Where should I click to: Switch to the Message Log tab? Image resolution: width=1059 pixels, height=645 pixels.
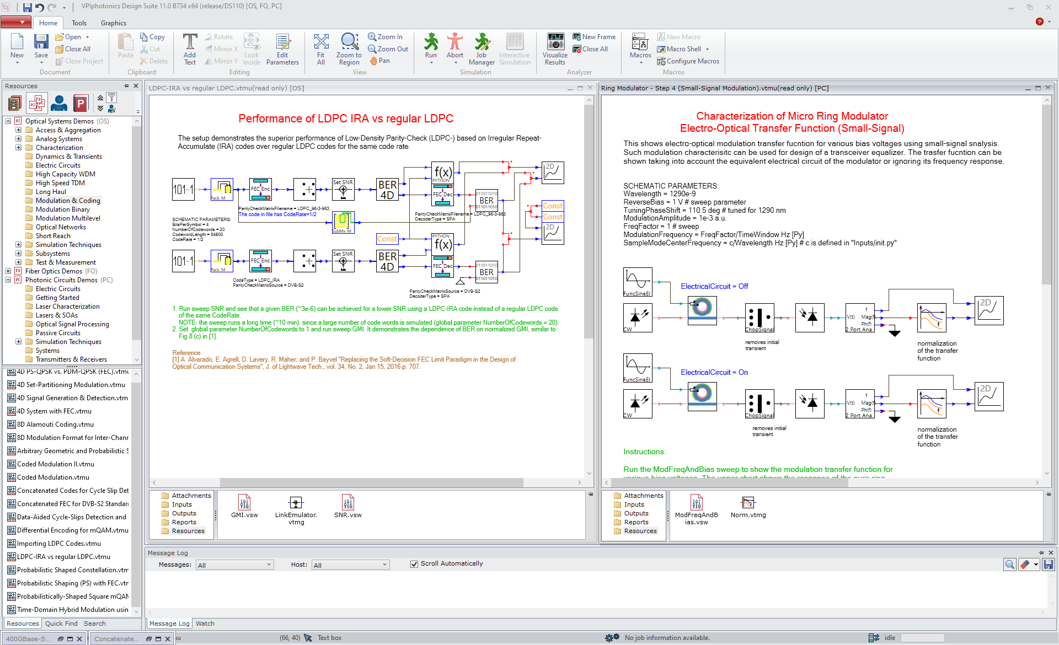coord(169,623)
